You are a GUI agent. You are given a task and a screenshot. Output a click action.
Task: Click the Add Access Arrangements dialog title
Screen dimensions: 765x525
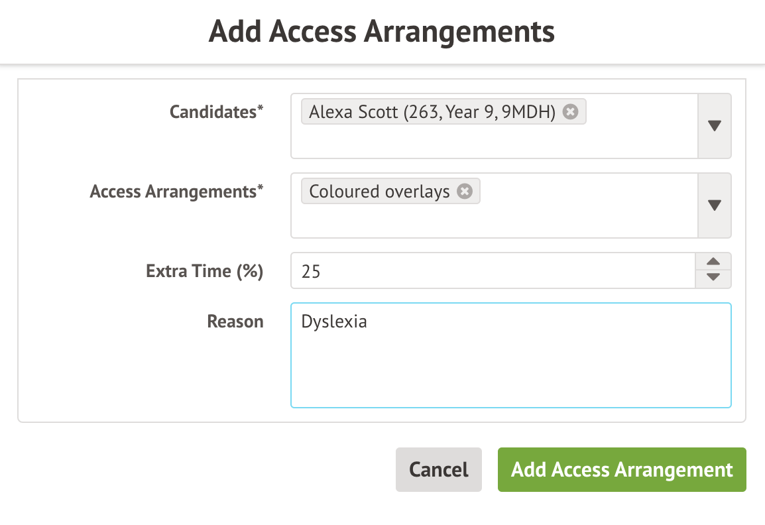pos(382,31)
